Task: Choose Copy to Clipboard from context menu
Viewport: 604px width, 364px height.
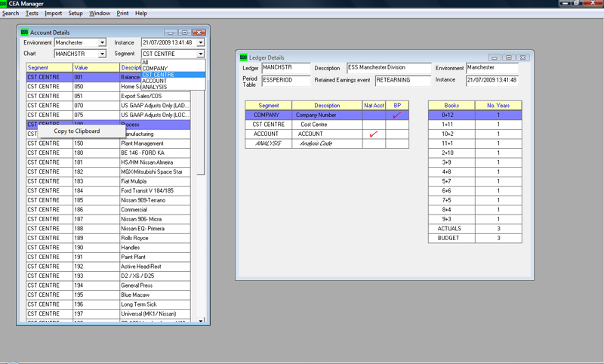Action: [76, 131]
